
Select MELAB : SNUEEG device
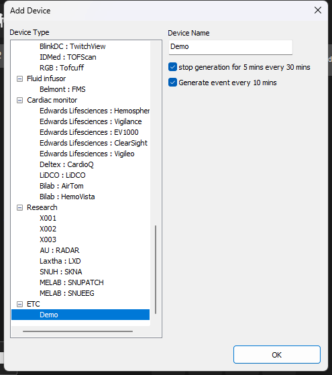[67, 293]
